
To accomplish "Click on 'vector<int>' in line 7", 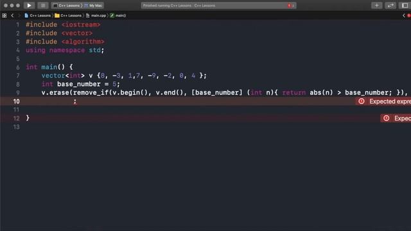I will click(x=63, y=76).
